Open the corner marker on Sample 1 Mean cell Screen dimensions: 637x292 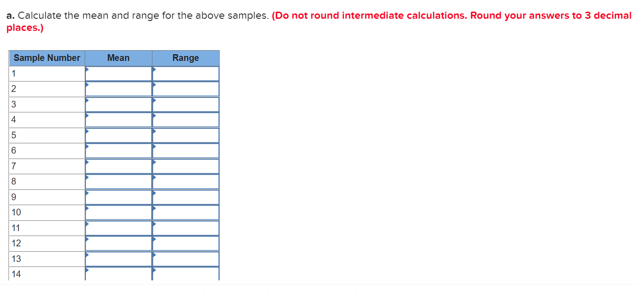pyautogui.click(x=87, y=70)
